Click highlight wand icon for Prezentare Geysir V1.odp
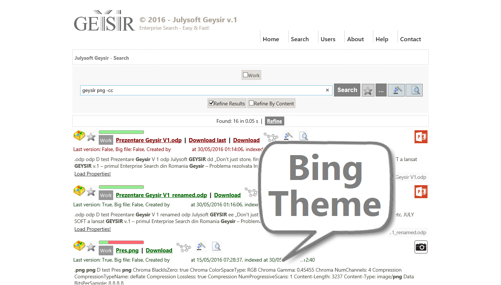The height and width of the screenshot is (285, 501). pos(288,136)
